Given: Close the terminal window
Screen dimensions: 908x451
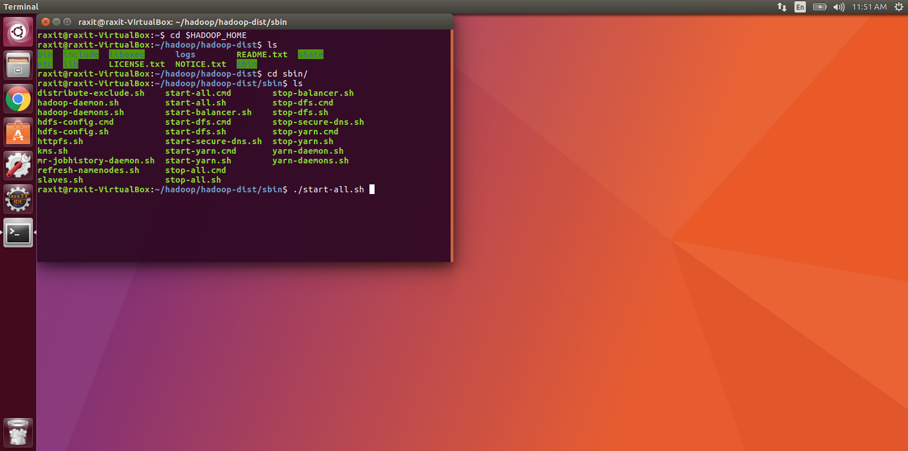Looking at the screenshot, I should [46, 22].
